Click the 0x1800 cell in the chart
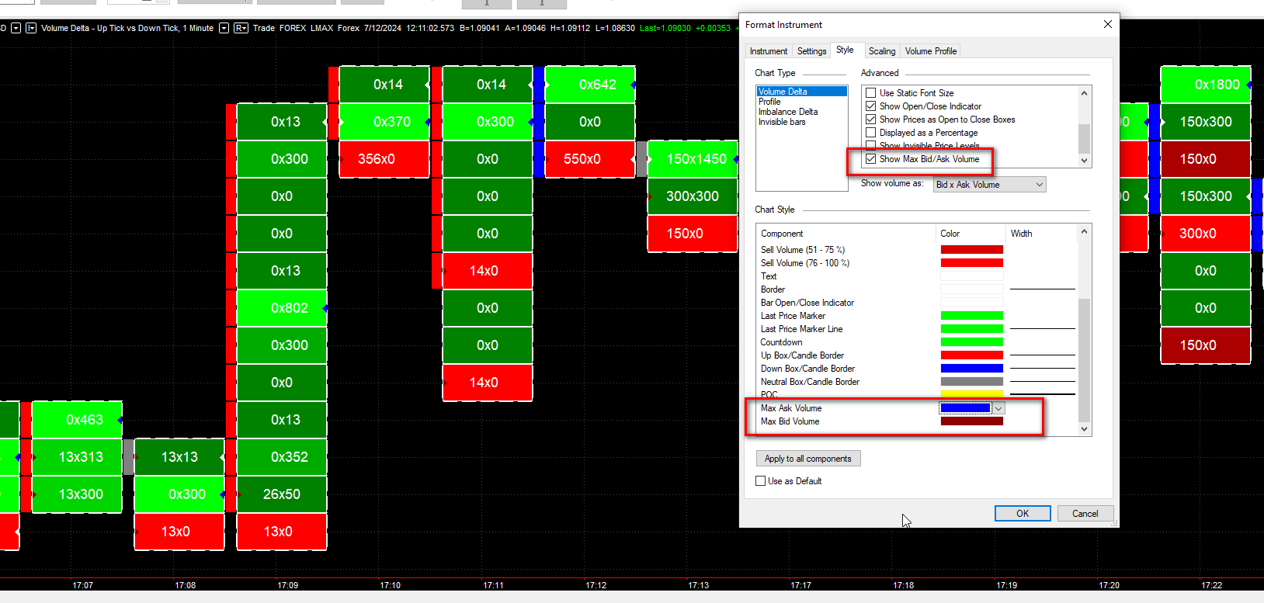Image resolution: width=1264 pixels, height=603 pixels. 1206,85
